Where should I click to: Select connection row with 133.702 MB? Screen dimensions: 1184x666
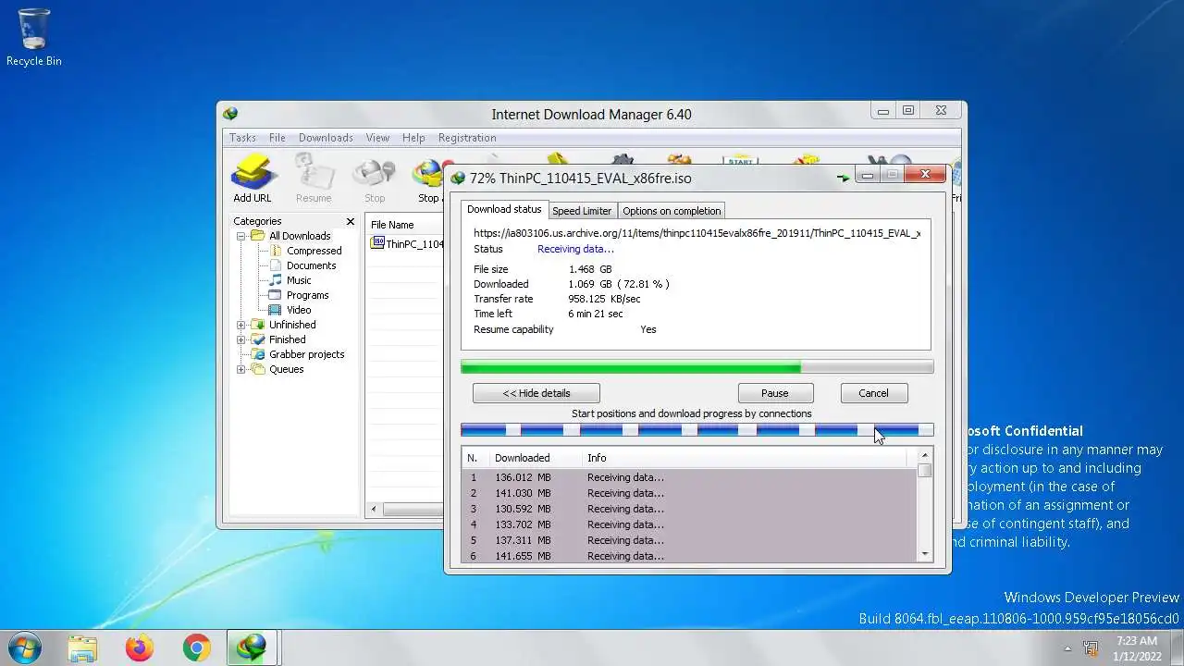pos(689,524)
